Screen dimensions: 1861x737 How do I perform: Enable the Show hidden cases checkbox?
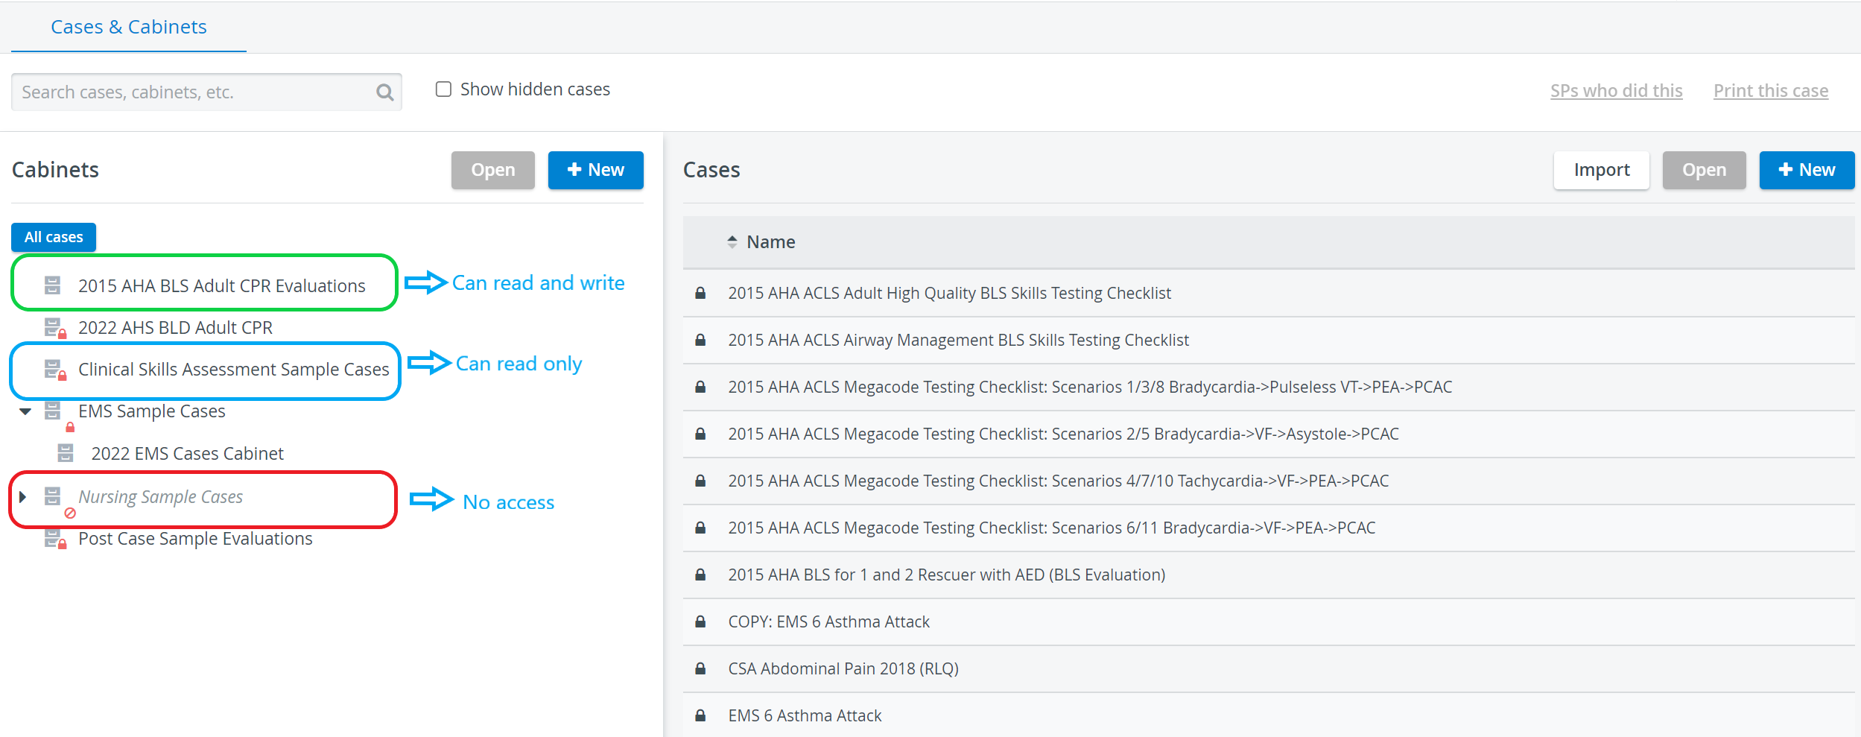pyautogui.click(x=443, y=89)
